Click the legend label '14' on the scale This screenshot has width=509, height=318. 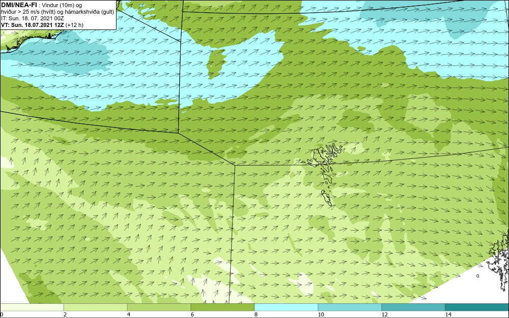pos(448,315)
